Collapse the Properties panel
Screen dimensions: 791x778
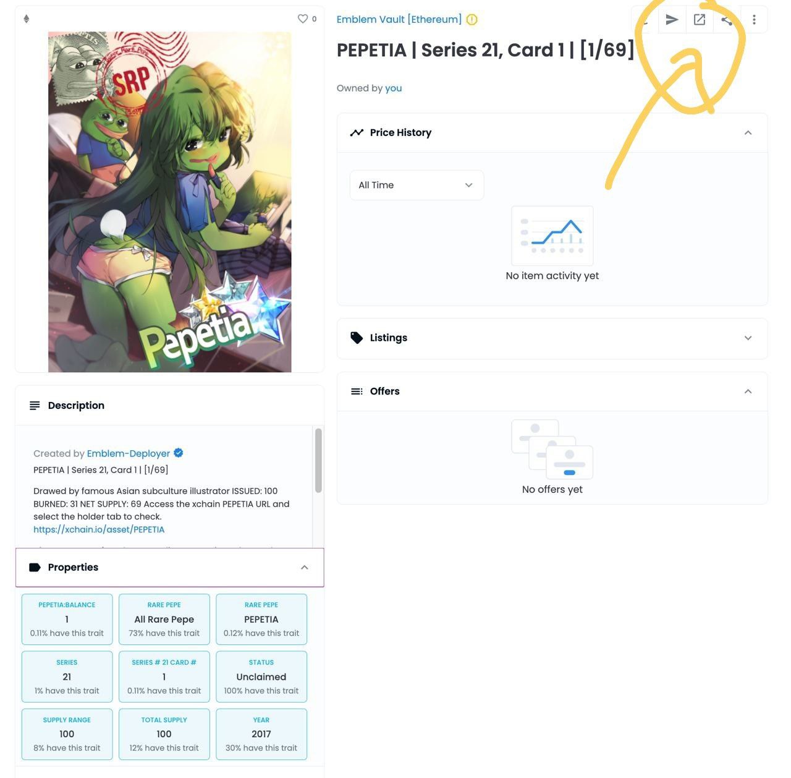click(x=304, y=567)
